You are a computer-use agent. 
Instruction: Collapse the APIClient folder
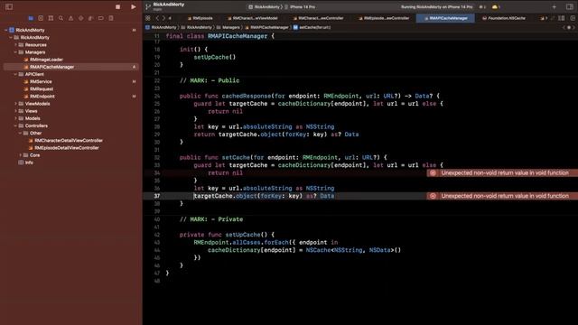pyautogui.click(x=15, y=74)
